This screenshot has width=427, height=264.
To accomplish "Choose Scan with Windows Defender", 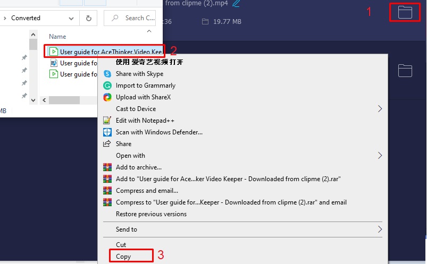I will 159,132.
